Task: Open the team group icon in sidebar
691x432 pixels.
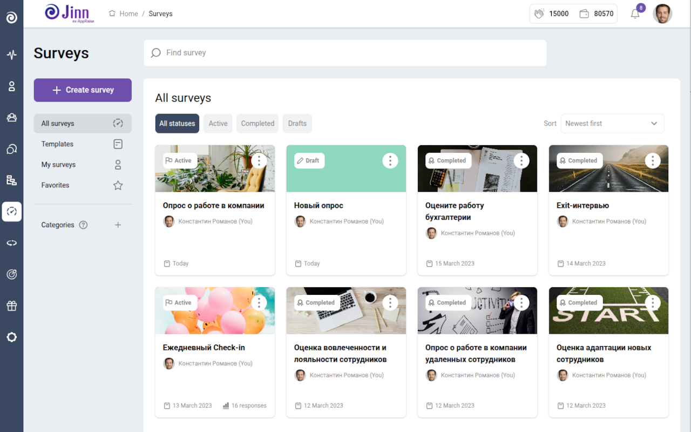Action: pos(12,117)
